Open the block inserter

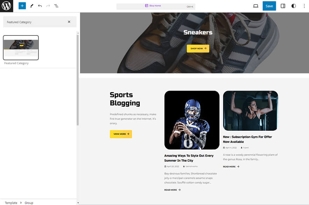[22, 6]
